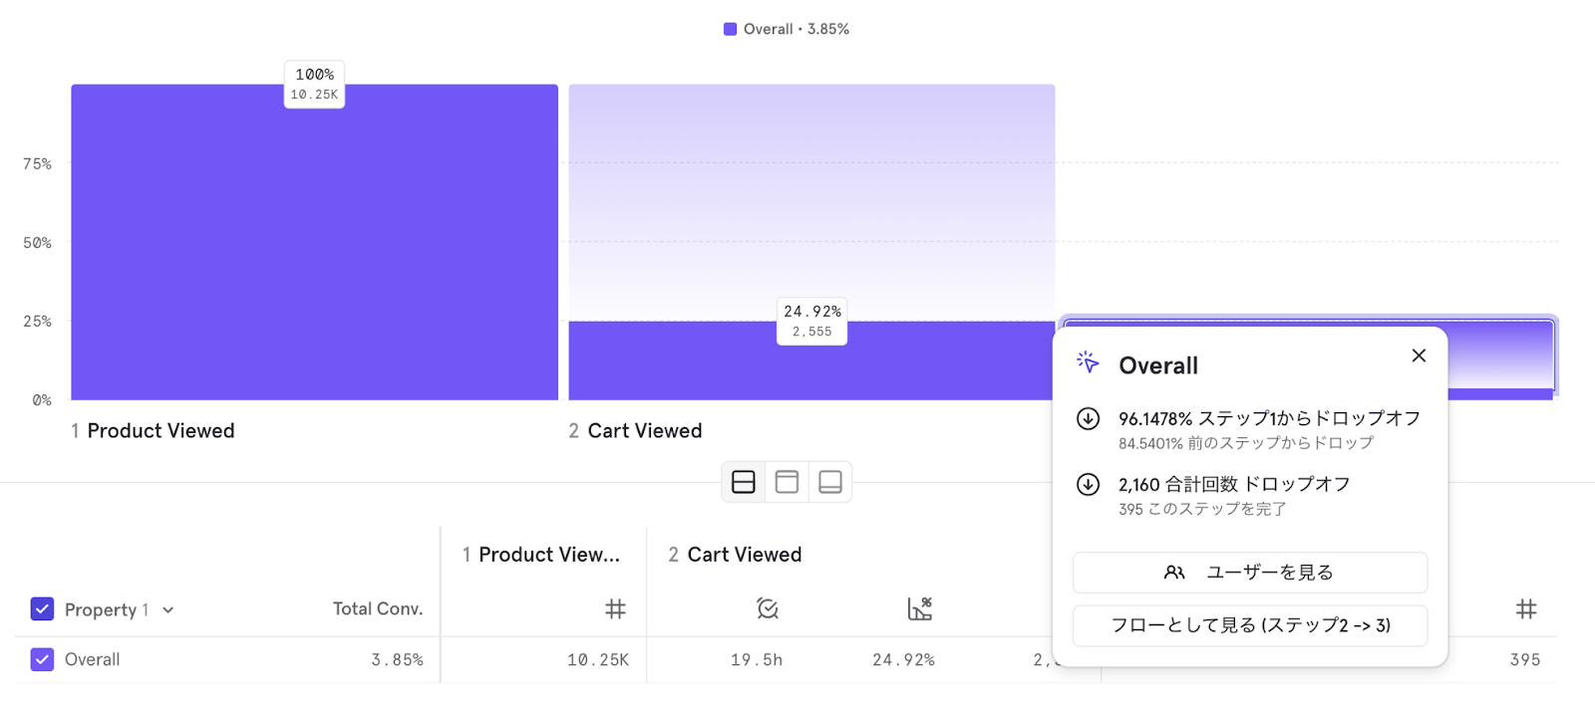Image resolution: width=1595 pixels, height=707 pixels.
Task: Select the split chart-and-table layout icon
Action: click(744, 482)
